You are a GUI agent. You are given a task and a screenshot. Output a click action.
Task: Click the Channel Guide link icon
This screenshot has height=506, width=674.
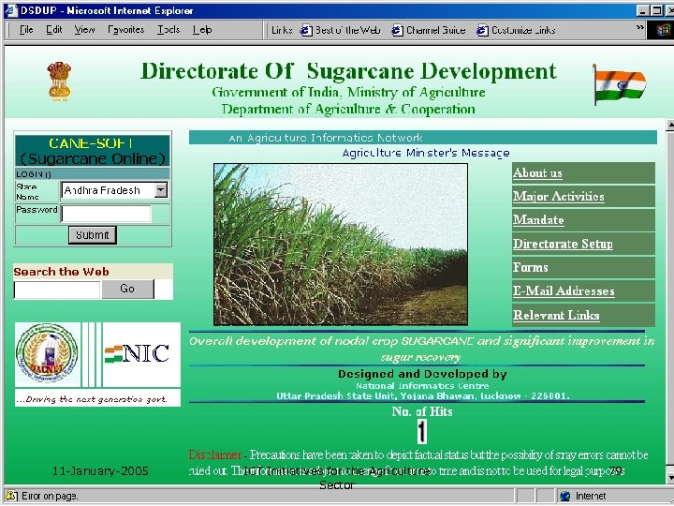(397, 30)
